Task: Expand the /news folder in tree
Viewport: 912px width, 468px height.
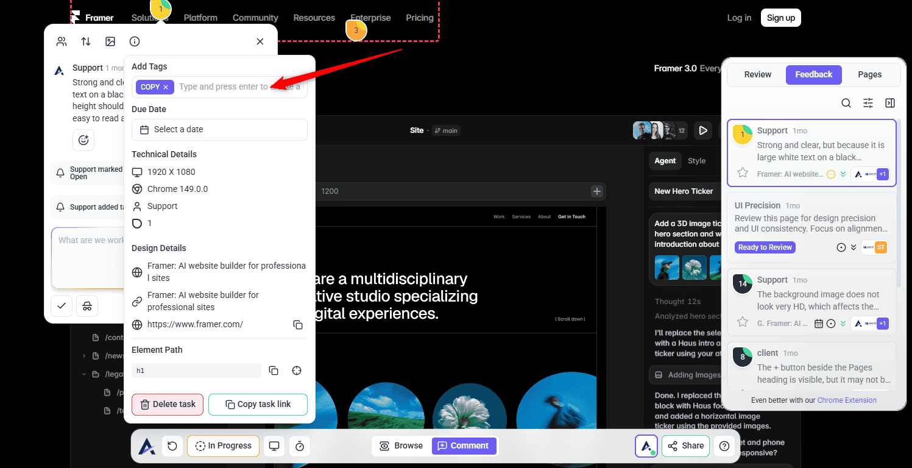Action: click(84, 356)
